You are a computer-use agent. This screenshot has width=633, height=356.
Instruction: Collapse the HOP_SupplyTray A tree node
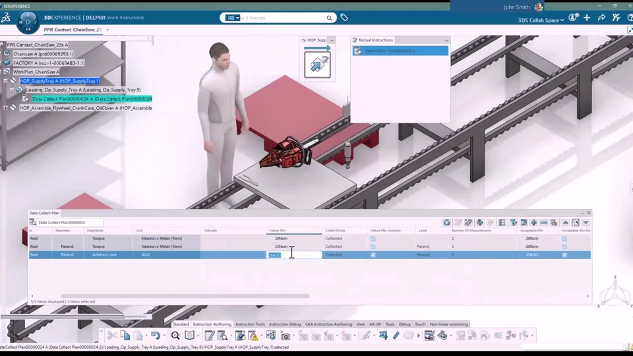pos(6,80)
